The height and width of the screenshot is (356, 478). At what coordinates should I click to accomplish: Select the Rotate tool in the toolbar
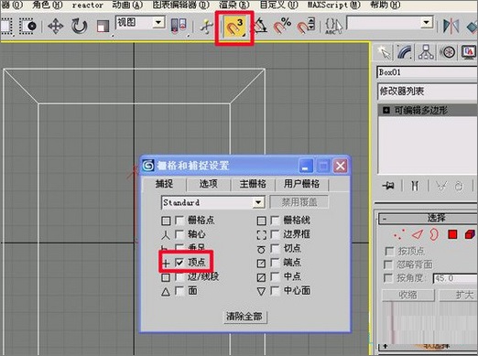(79, 26)
